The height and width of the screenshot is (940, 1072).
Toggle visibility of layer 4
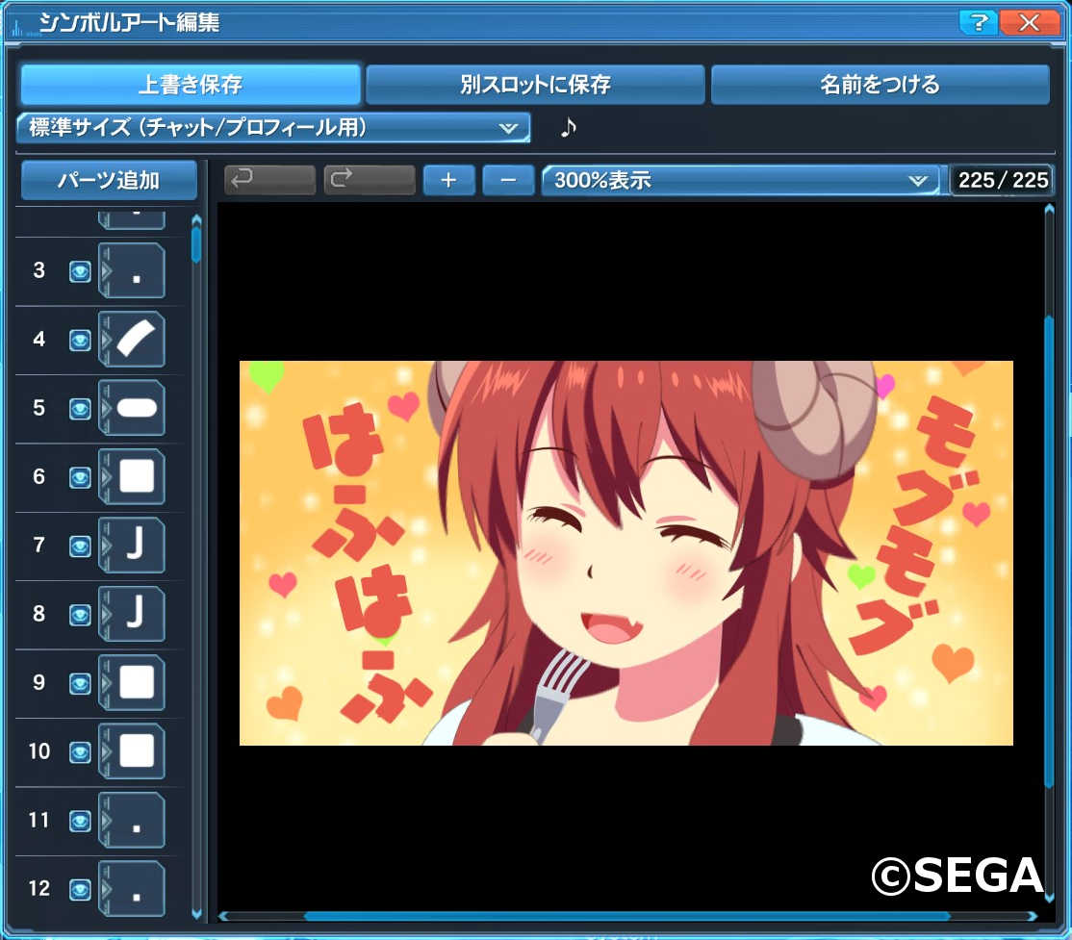click(80, 340)
